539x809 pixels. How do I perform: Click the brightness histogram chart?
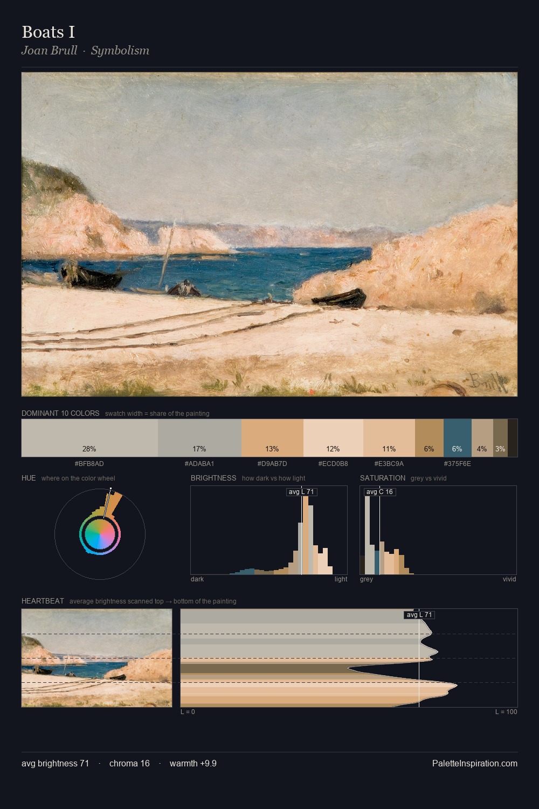[x=269, y=530]
